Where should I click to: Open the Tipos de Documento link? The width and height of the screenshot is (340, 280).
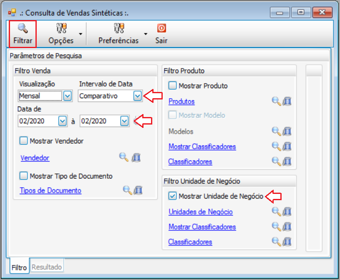50,191
